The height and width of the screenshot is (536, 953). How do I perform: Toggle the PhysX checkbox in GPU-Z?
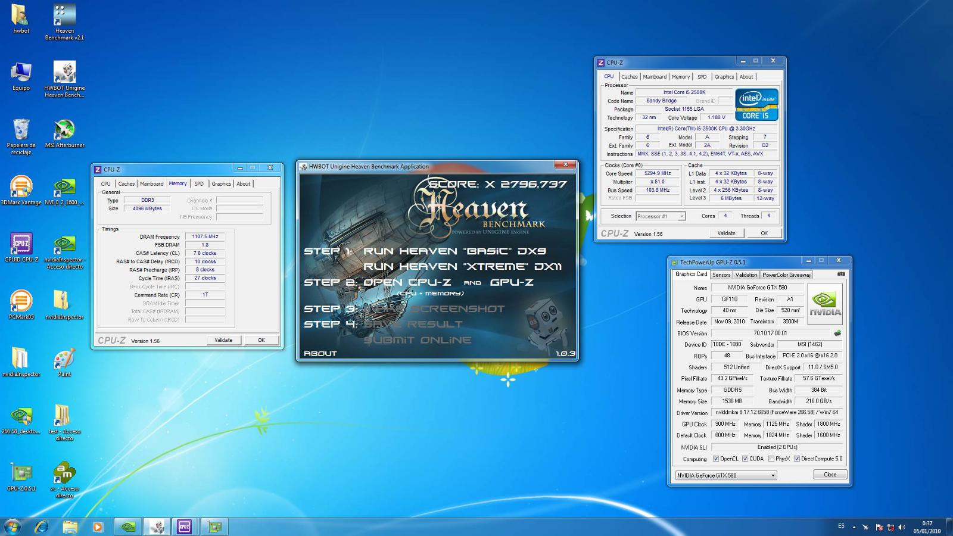[x=771, y=459]
